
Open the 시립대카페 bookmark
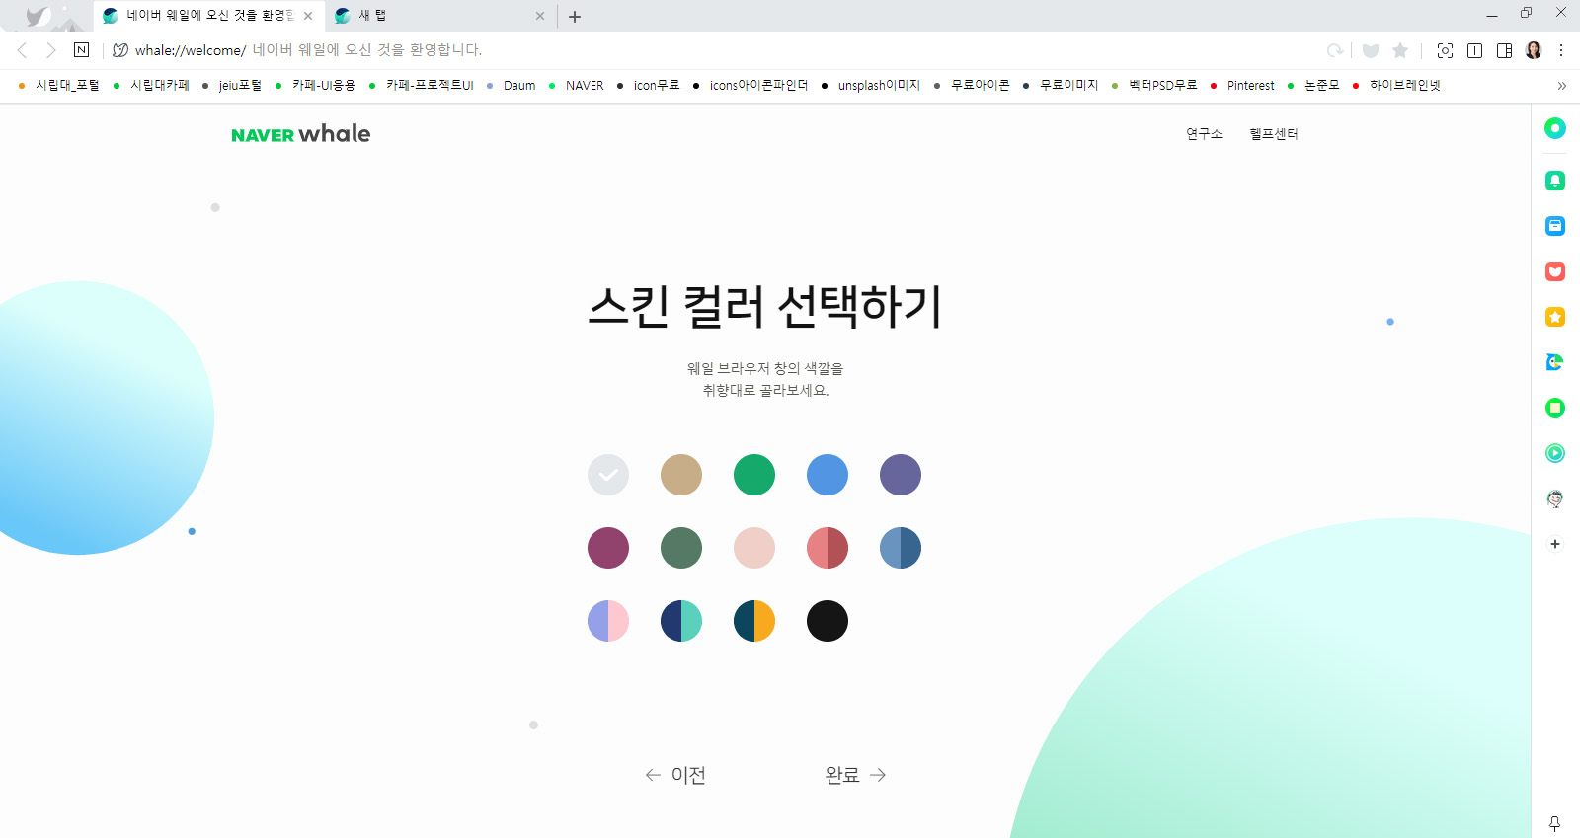point(151,86)
